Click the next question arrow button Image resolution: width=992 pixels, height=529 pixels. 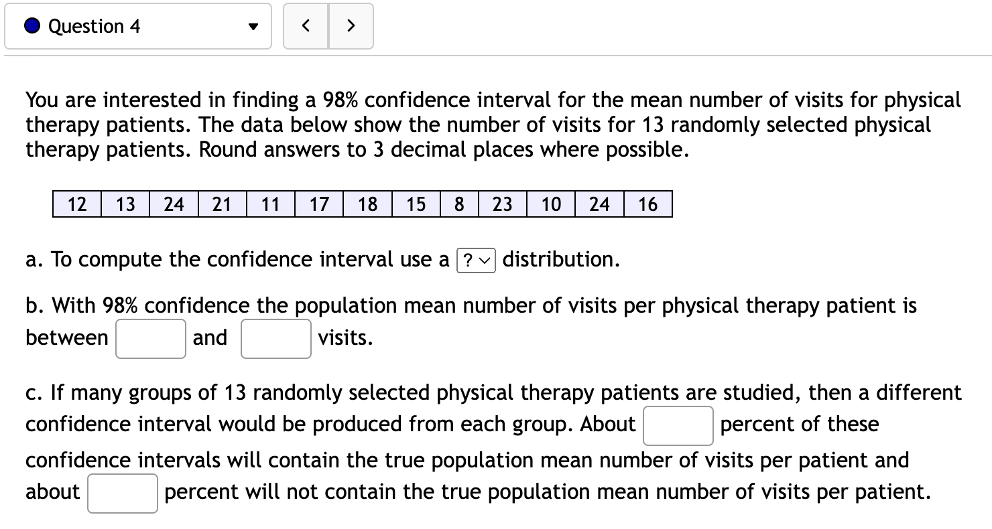[x=351, y=26]
